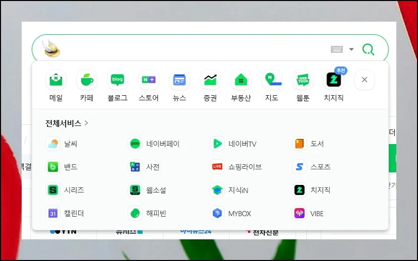Click inside the Naver search input field

(192, 49)
